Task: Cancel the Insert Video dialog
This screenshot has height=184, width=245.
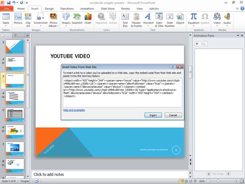Action: [x=173, y=115]
